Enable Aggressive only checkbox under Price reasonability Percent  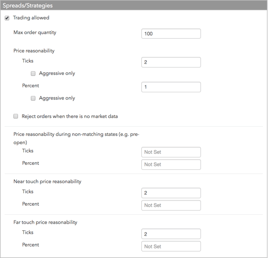point(33,98)
